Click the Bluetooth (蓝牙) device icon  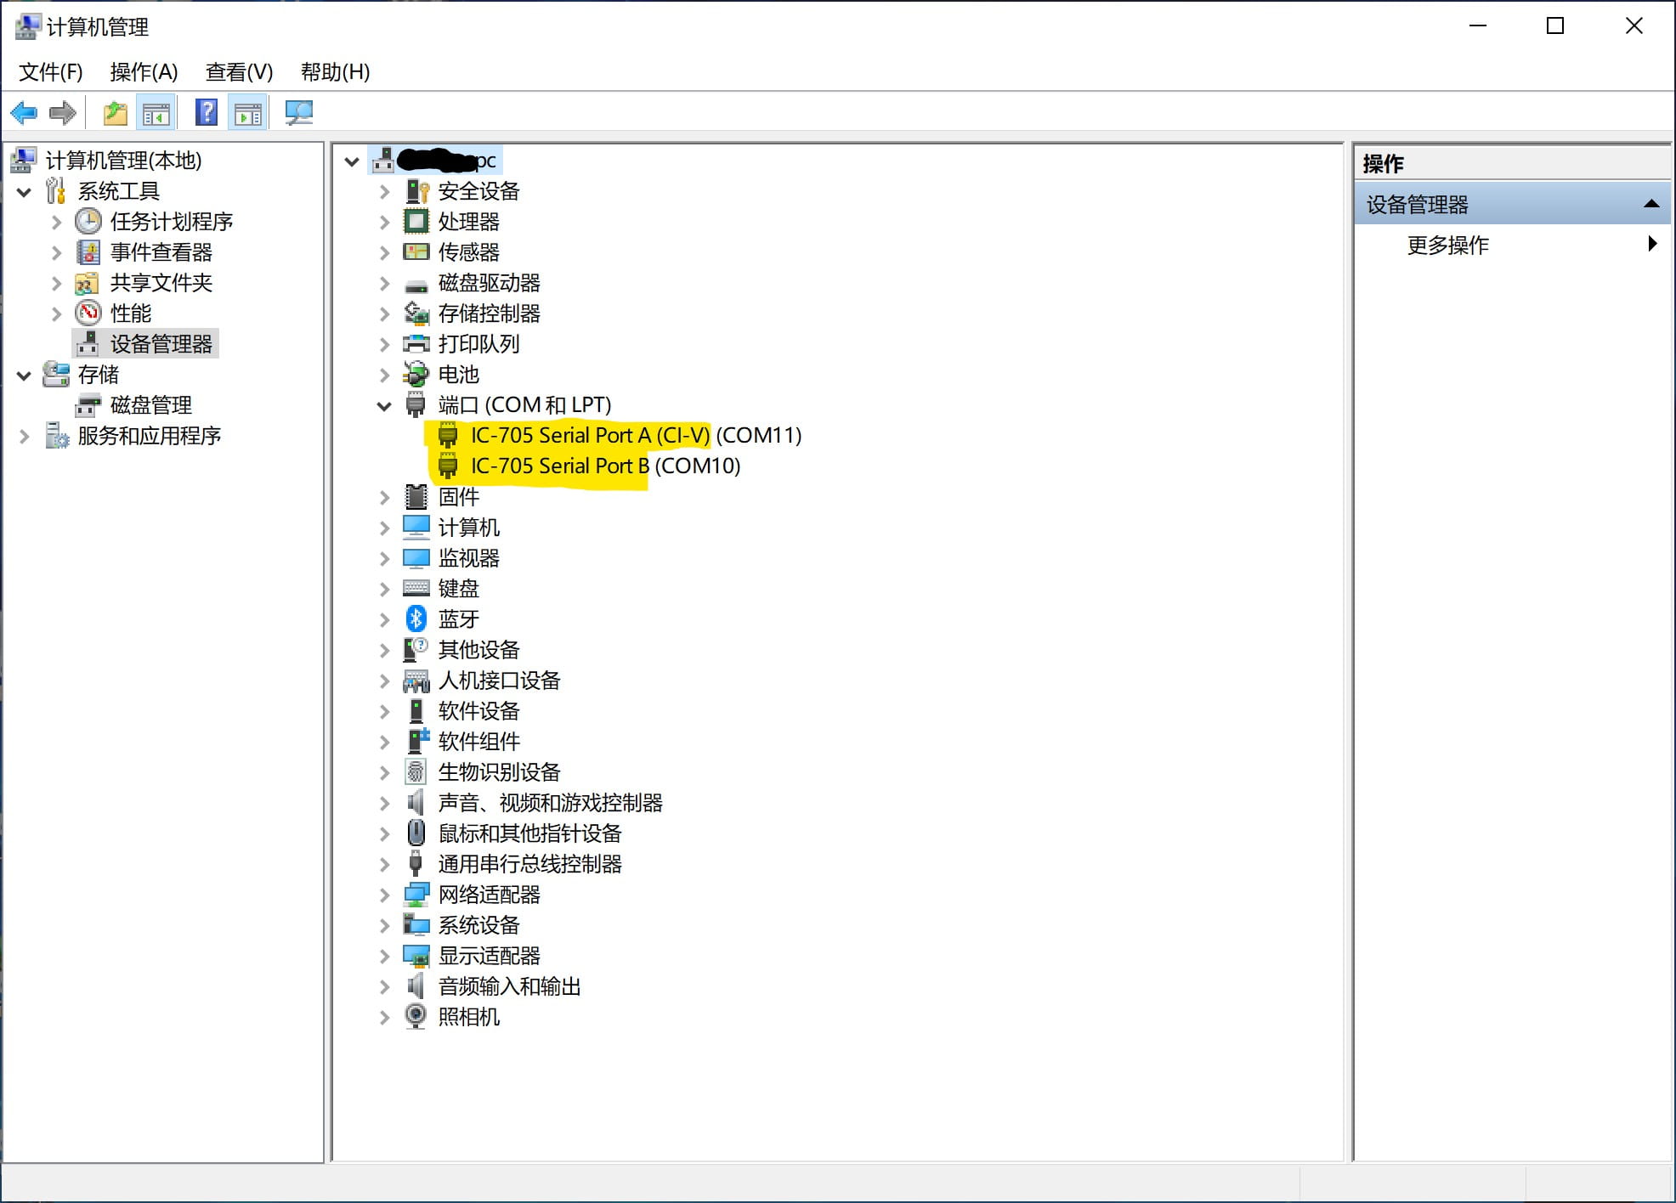(416, 619)
